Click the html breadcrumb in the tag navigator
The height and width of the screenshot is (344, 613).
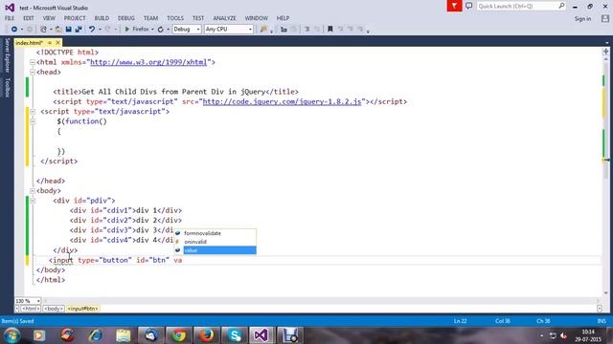(x=31, y=309)
